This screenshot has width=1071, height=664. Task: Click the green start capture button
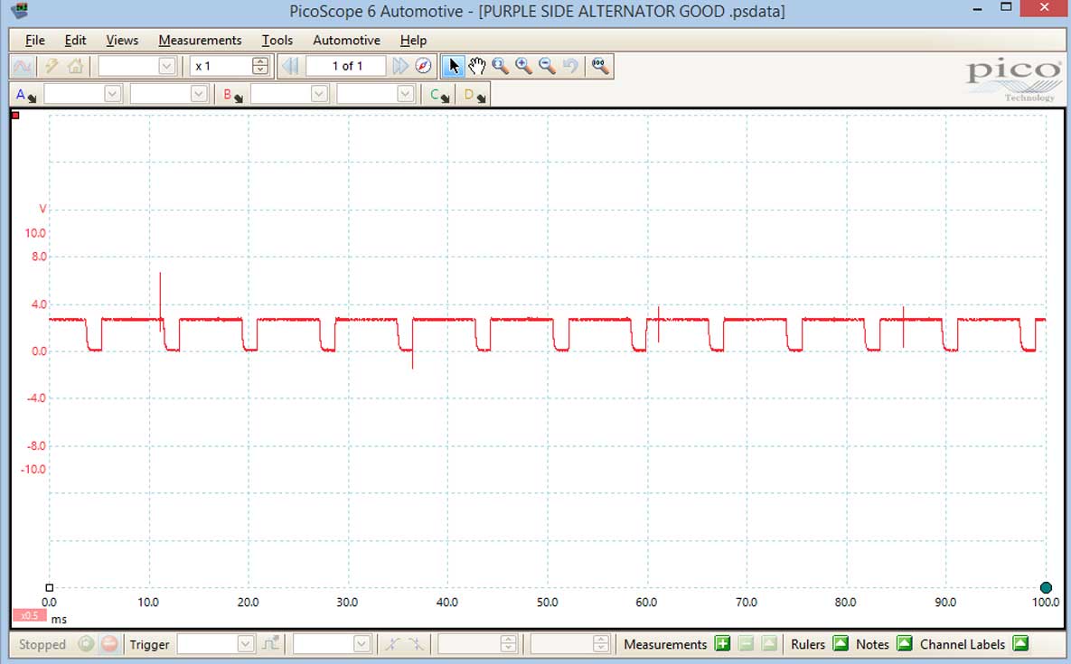(85, 643)
